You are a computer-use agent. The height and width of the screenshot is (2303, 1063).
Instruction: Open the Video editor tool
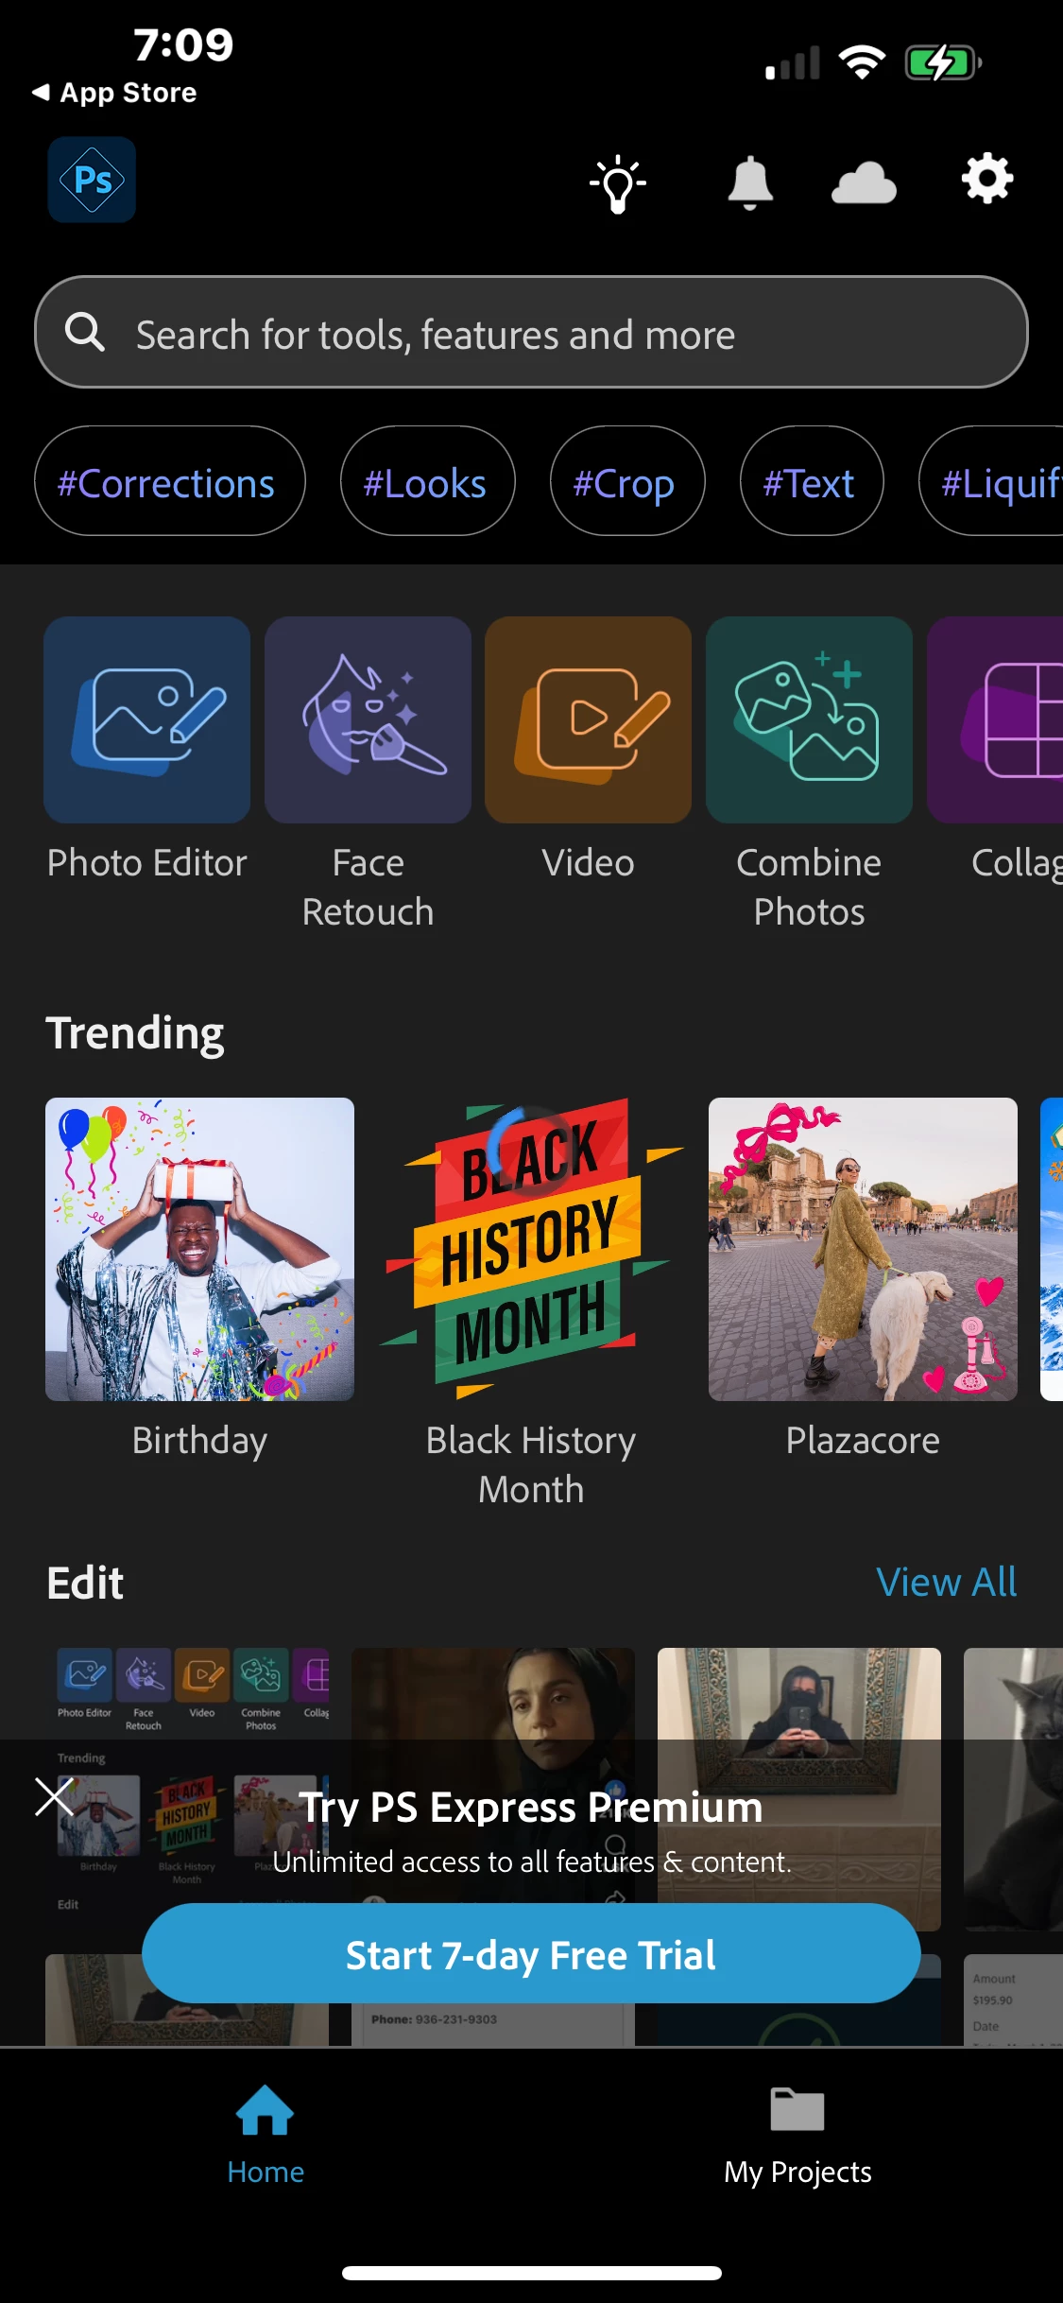point(588,719)
